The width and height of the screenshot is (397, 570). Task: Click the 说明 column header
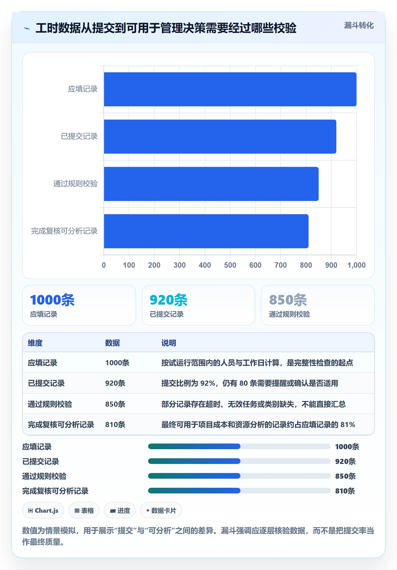[x=169, y=343]
